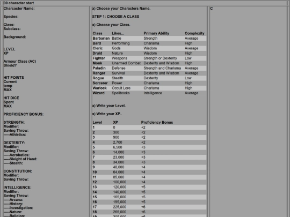This screenshot has width=290, height=217.
Task: Click the 'Cleric' class cell
Action: pyautogui.click(x=98, y=48)
